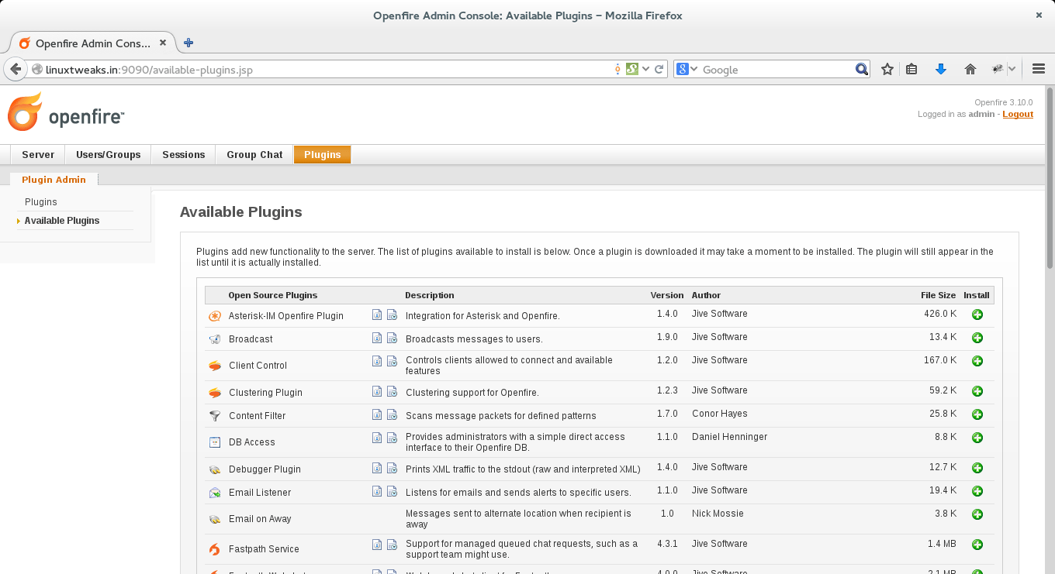Install the Email on Away plugin
Image resolution: width=1055 pixels, height=574 pixels.
(x=977, y=515)
